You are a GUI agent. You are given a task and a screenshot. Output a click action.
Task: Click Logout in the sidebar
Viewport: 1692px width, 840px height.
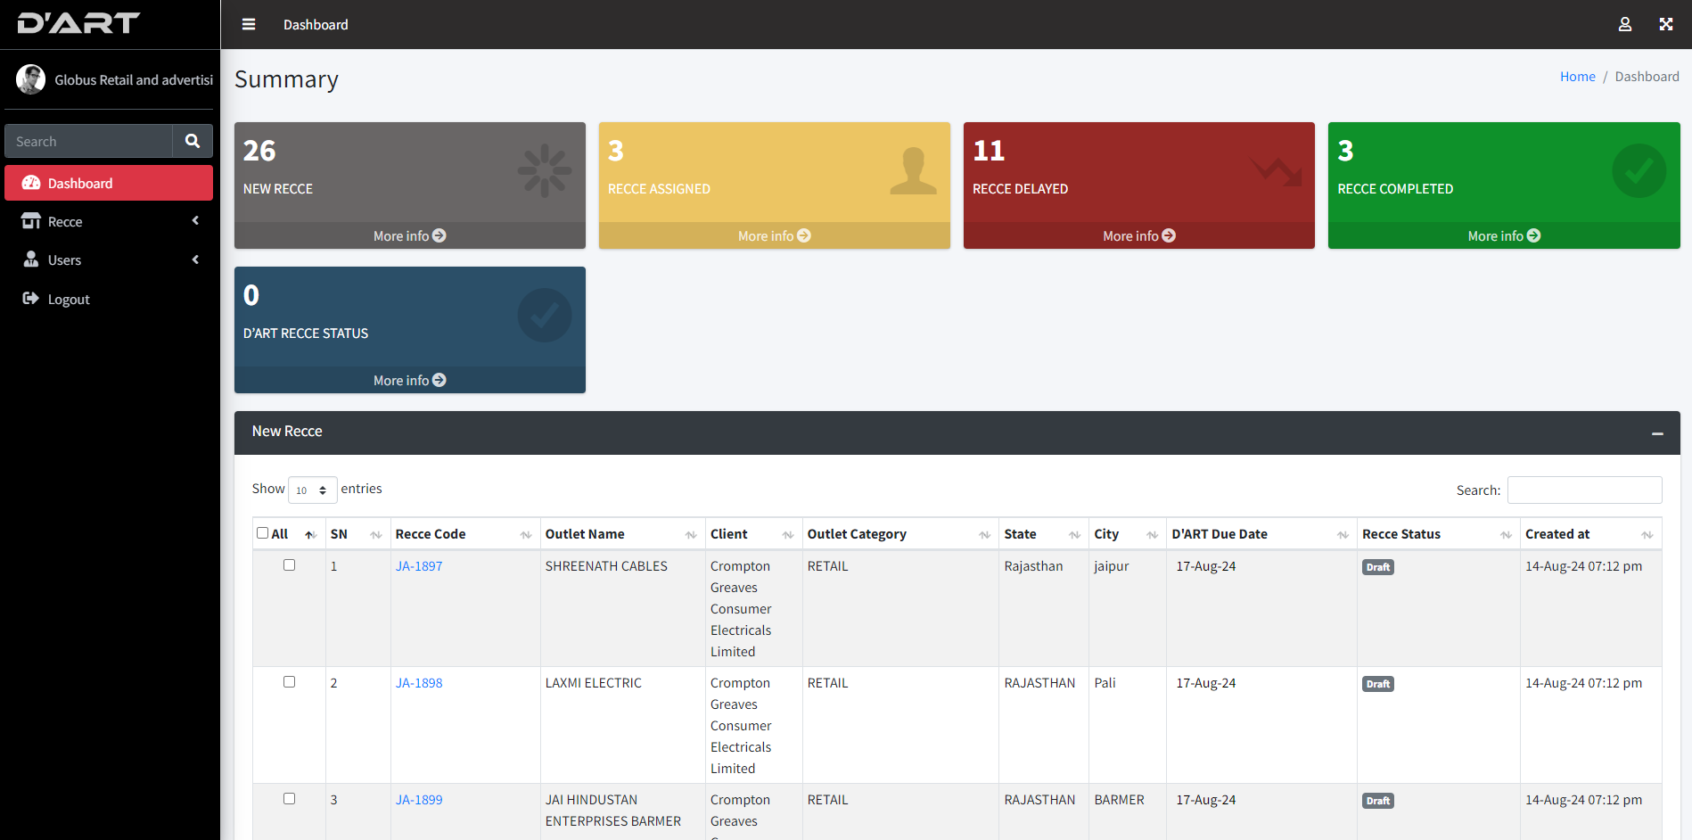click(69, 299)
